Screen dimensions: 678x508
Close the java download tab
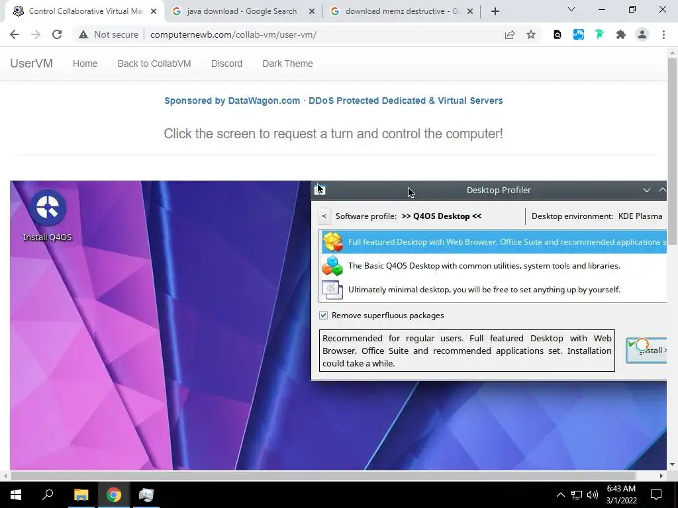[312, 11]
